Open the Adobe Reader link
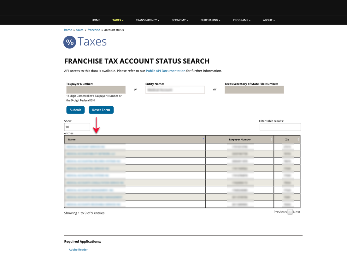This screenshot has height=258, width=347. (x=78, y=249)
